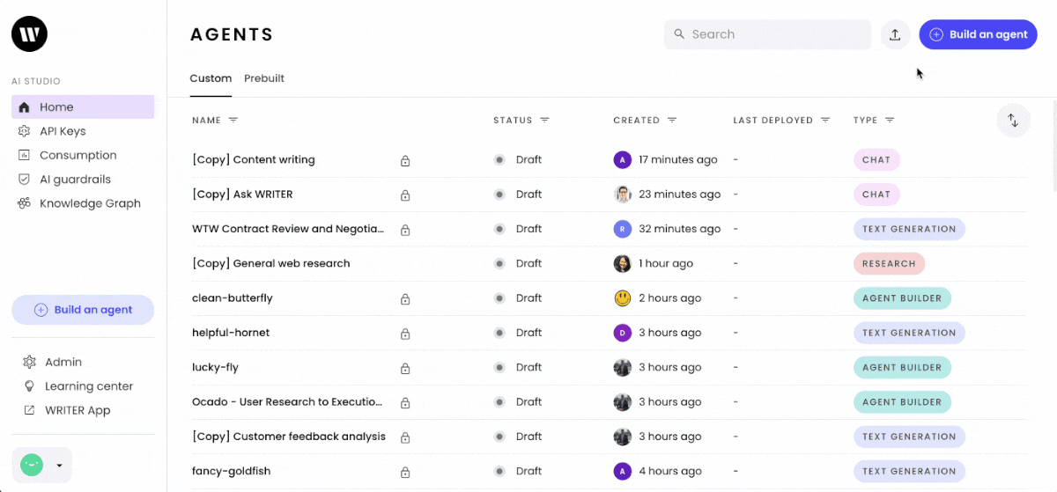Select the Custom tab
Image resolution: width=1057 pixels, height=492 pixels.
pyautogui.click(x=211, y=78)
